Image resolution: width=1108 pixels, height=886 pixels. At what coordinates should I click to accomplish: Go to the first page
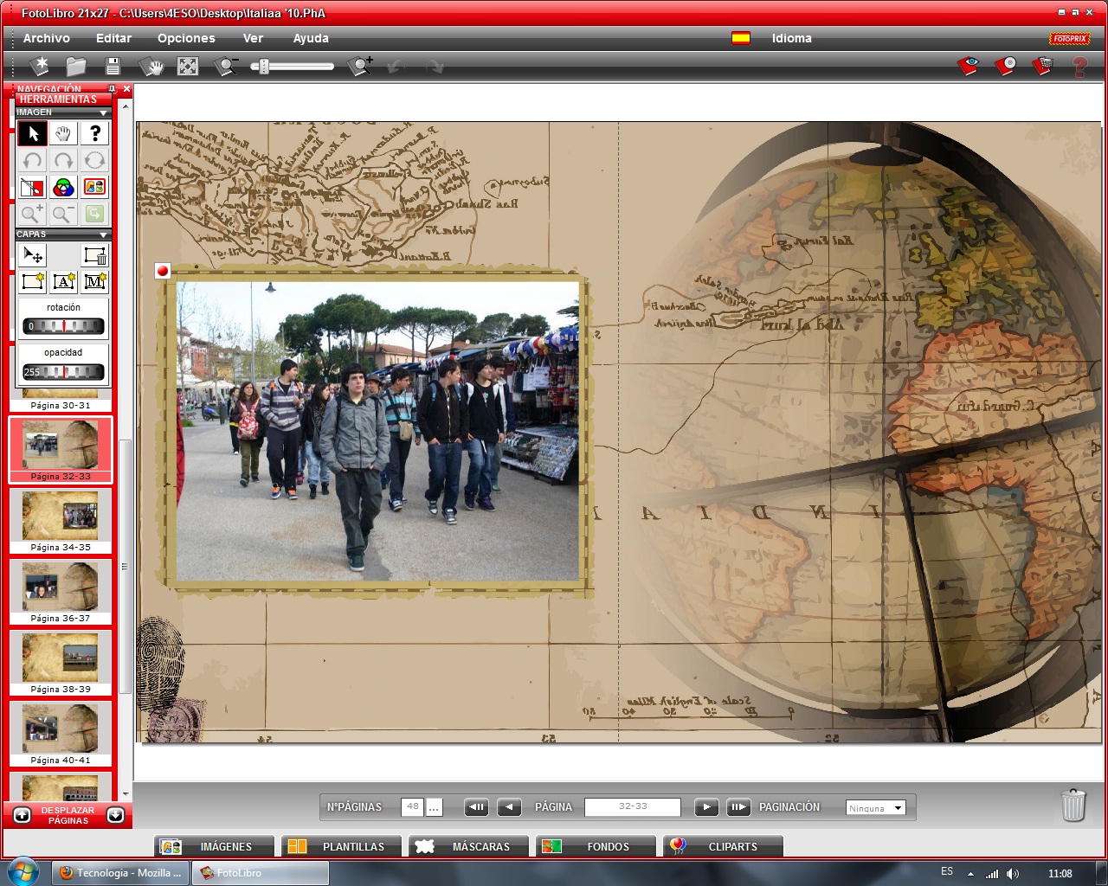476,807
